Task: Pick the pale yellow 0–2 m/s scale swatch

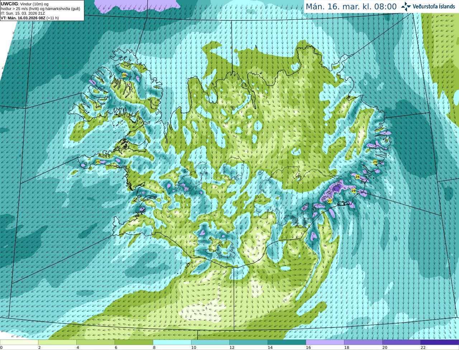Action: pos(19,342)
